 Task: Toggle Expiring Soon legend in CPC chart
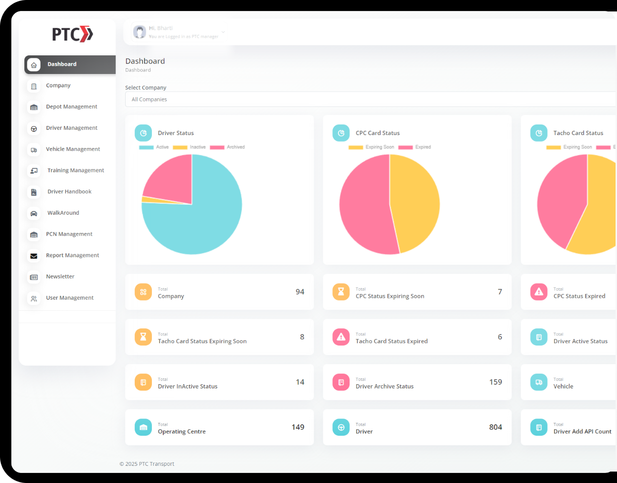[x=372, y=147]
